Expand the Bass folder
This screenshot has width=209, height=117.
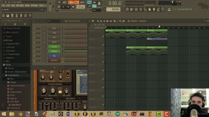[x=12, y=79]
